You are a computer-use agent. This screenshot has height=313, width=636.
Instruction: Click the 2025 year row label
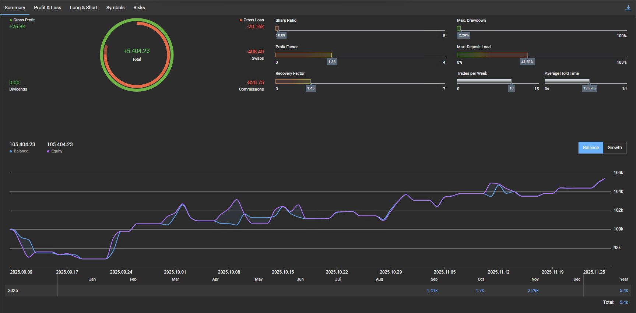13,291
